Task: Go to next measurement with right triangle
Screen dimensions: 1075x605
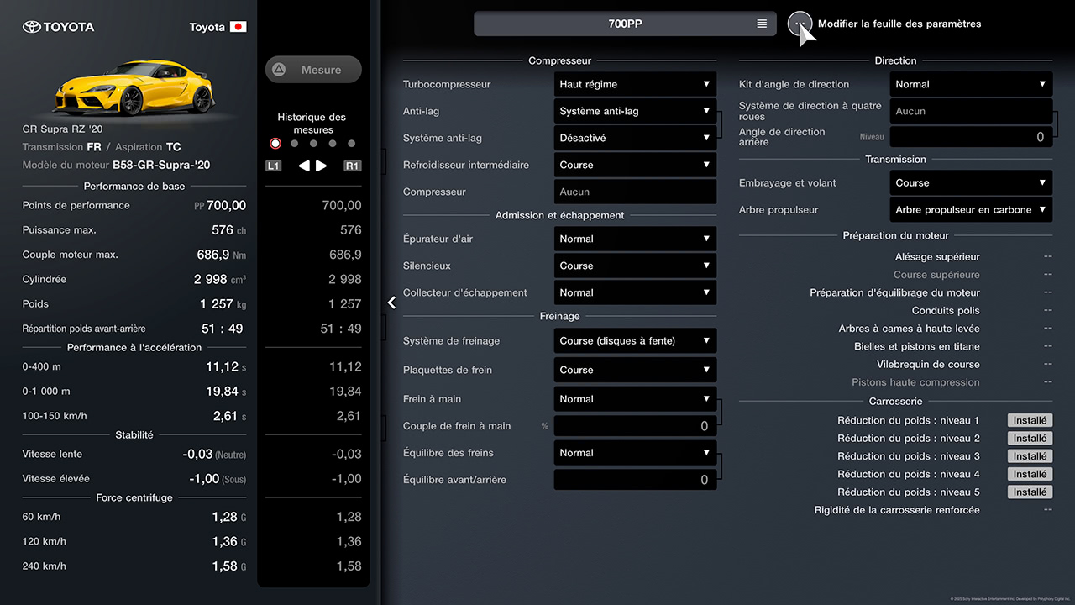Action: tap(322, 166)
